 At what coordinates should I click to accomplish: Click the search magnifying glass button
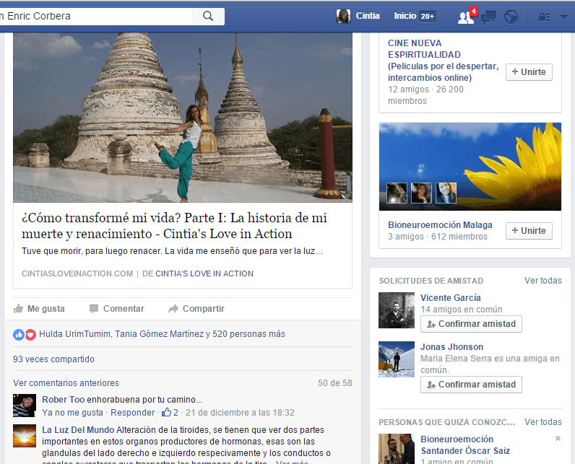click(x=208, y=16)
